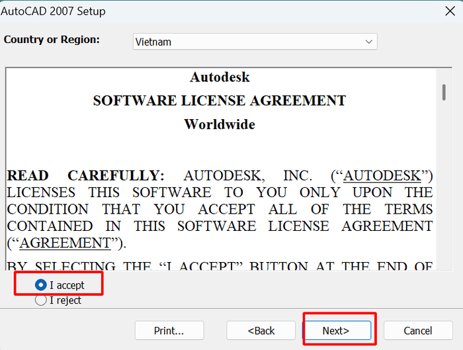Screen dimensions: 463x350
Task: Click the "Autodesk" title in the license text
Action: tap(220, 77)
